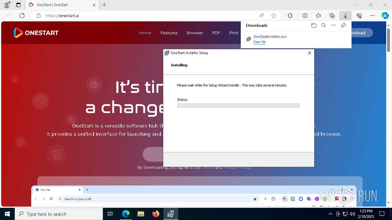Open a new tab with plus button

click(x=104, y=5)
